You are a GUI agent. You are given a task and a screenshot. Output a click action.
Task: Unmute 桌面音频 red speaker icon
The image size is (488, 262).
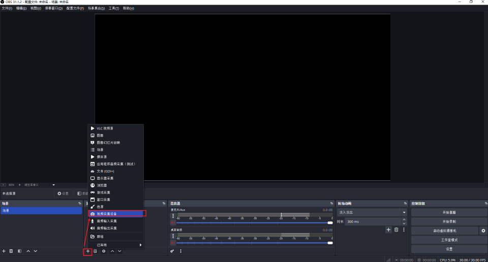click(173, 242)
